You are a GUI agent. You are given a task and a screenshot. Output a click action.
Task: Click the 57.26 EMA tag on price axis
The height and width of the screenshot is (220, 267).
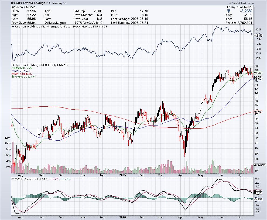pos(258,73)
